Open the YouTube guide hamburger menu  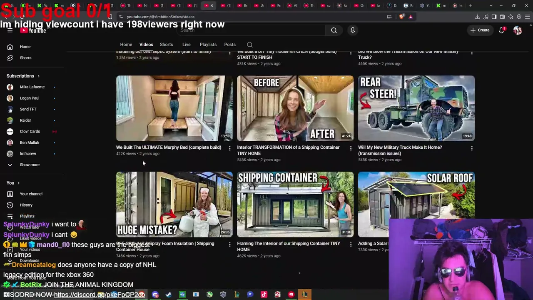[10, 30]
